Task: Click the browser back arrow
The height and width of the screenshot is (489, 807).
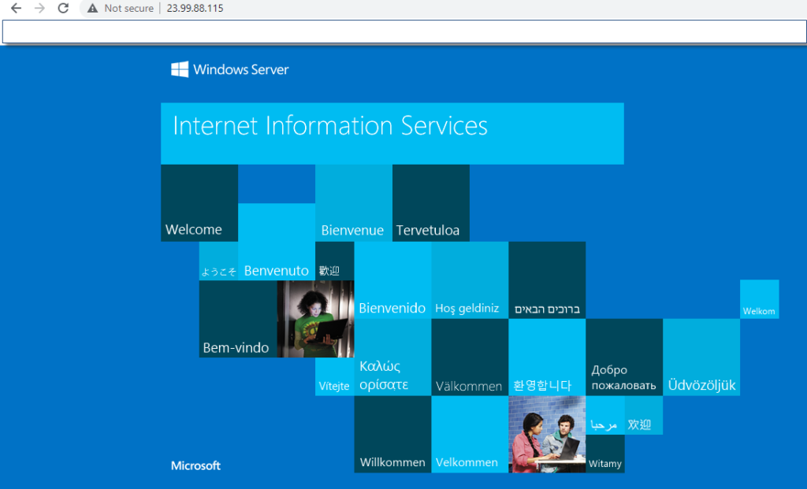Action: click(16, 8)
